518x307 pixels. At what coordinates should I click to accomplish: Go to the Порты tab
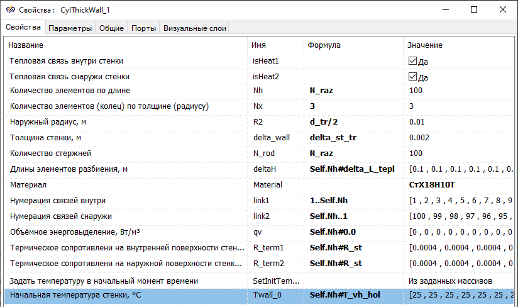coord(144,28)
